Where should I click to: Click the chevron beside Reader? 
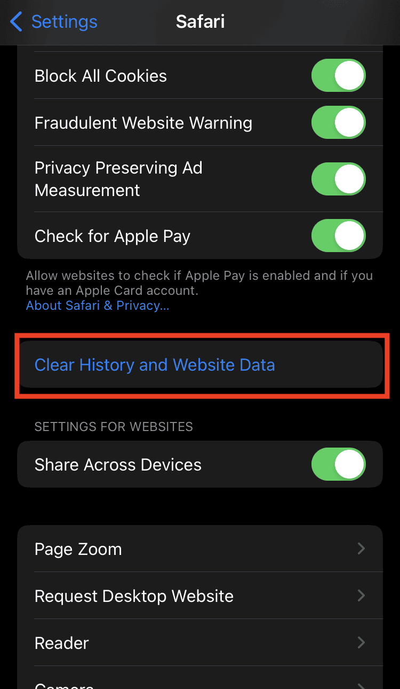(x=361, y=643)
